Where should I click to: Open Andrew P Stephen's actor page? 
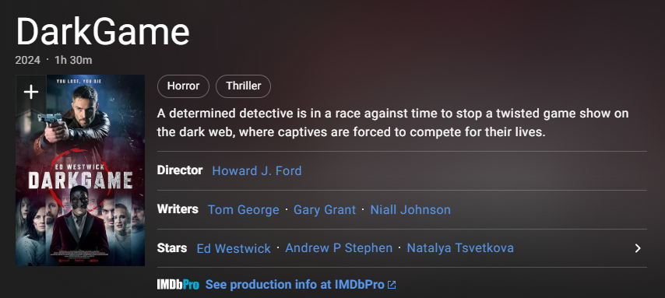pos(339,248)
